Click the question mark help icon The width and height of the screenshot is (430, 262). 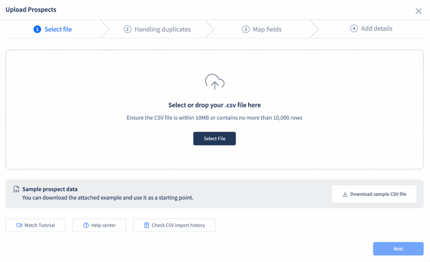point(86,225)
